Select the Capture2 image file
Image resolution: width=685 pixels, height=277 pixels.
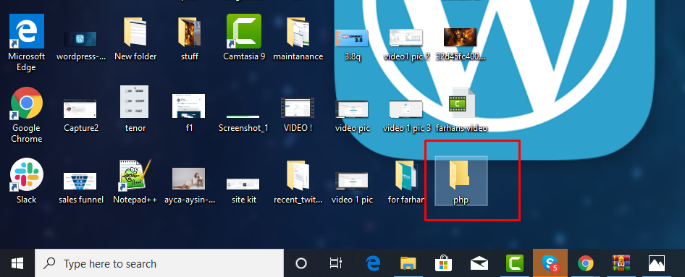[x=80, y=108]
